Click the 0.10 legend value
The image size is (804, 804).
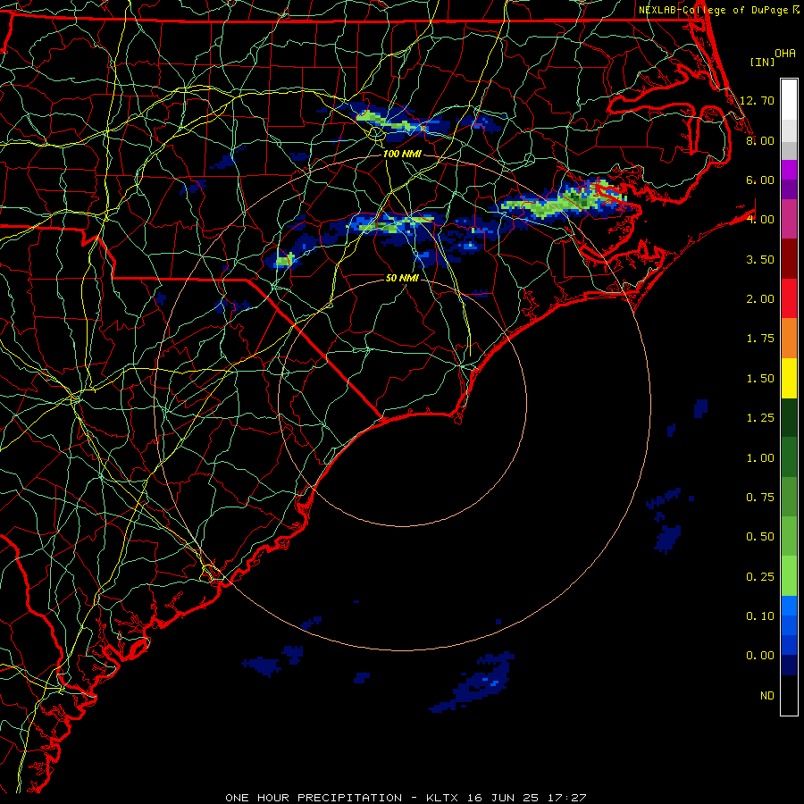point(760,616)
